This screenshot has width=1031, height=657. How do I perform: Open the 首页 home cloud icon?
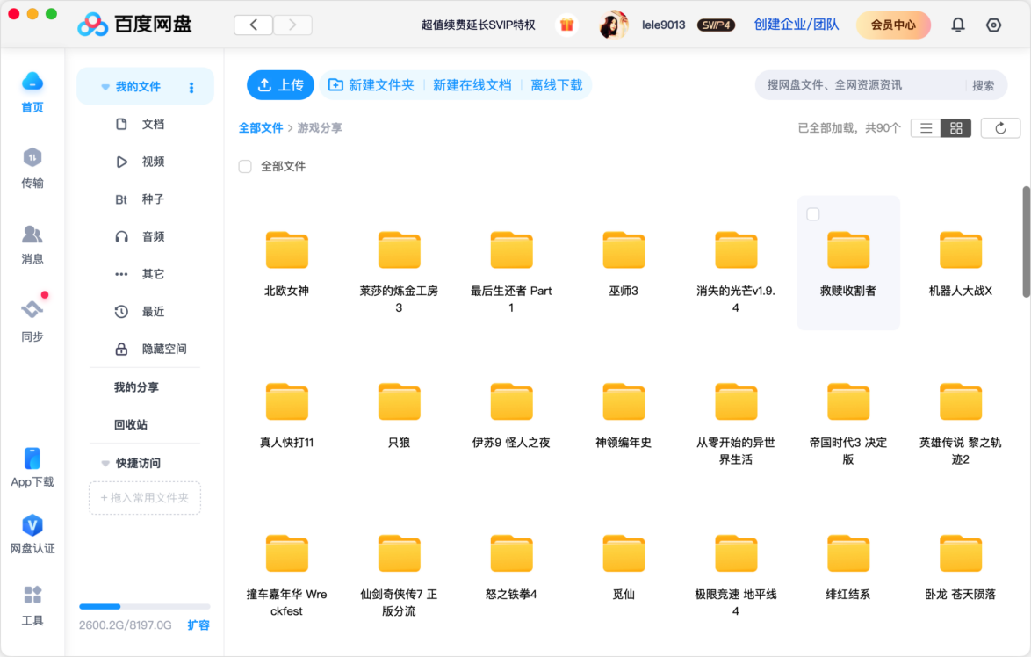pos(32,83)
